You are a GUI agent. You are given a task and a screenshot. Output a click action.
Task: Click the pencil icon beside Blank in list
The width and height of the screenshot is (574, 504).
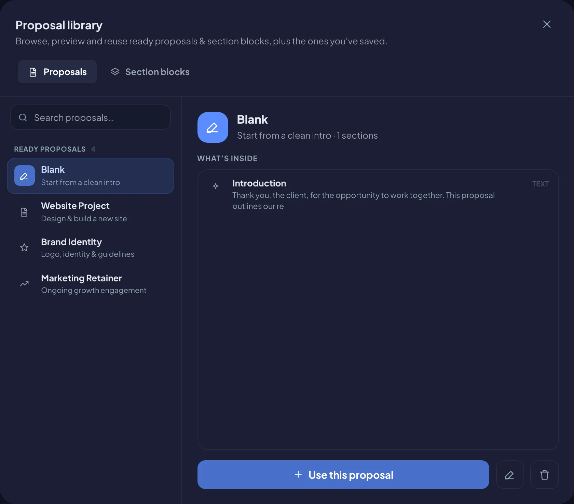pos(24,176)
